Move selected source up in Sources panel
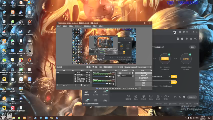The width and height of the screenshot is (213, 120). [85, 85]
